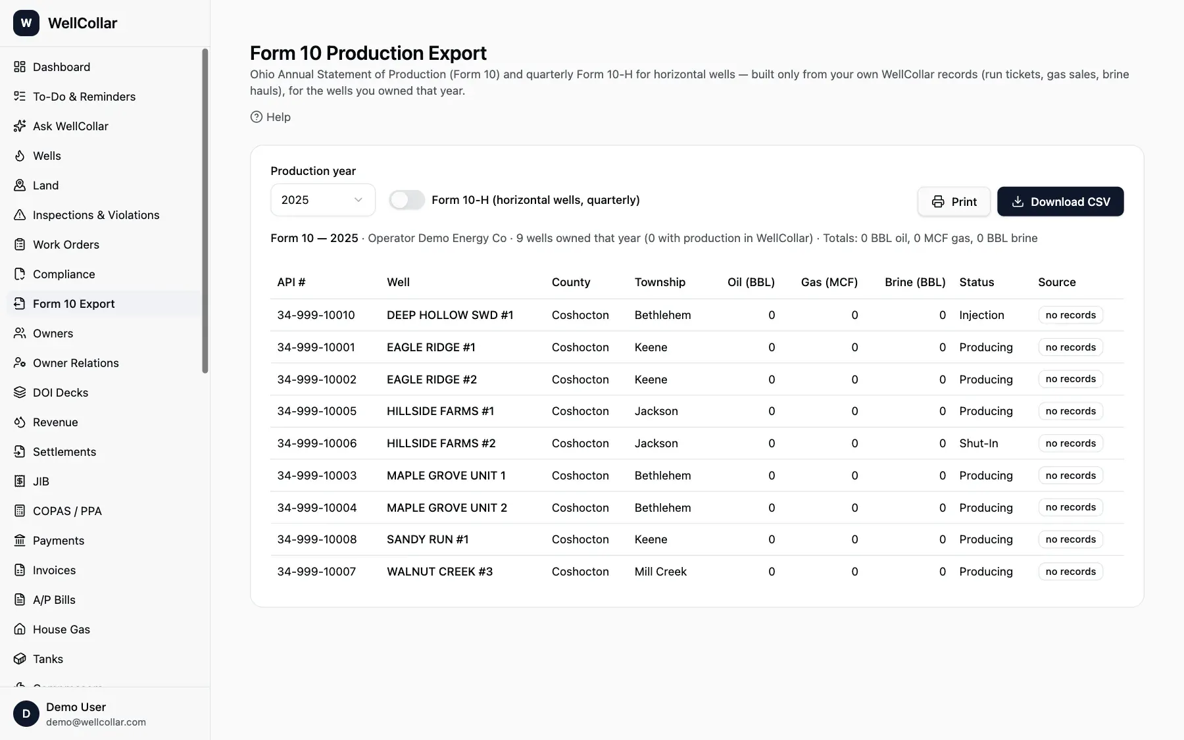Image resolution: width=1184 pixels, height=740 pixels.
Task: Click the WellCollar brand name
Action: pyautogui.click(x=82, y=23)
